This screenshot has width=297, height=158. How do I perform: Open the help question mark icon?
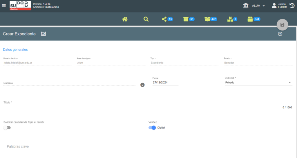[280, 34]
